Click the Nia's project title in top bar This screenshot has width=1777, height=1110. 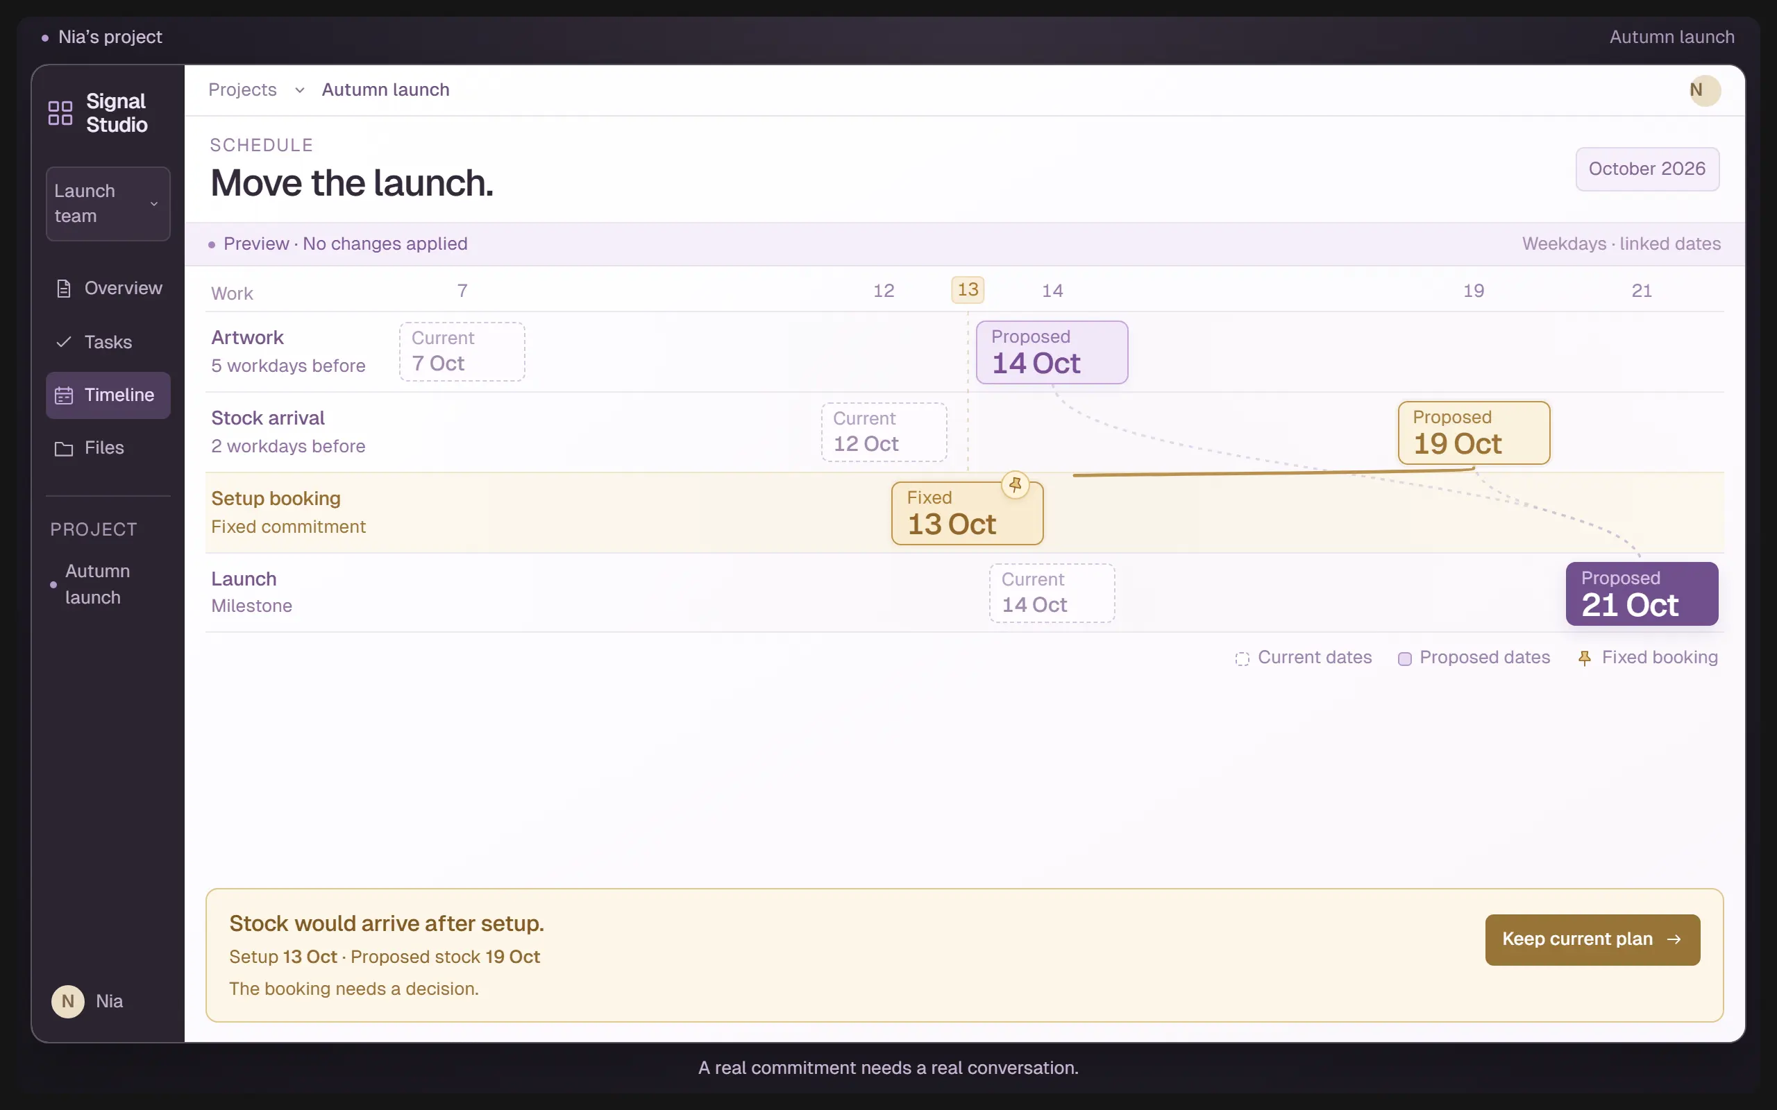[x=110, y=37]
